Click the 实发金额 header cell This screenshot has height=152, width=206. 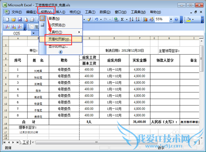point(140,60)
